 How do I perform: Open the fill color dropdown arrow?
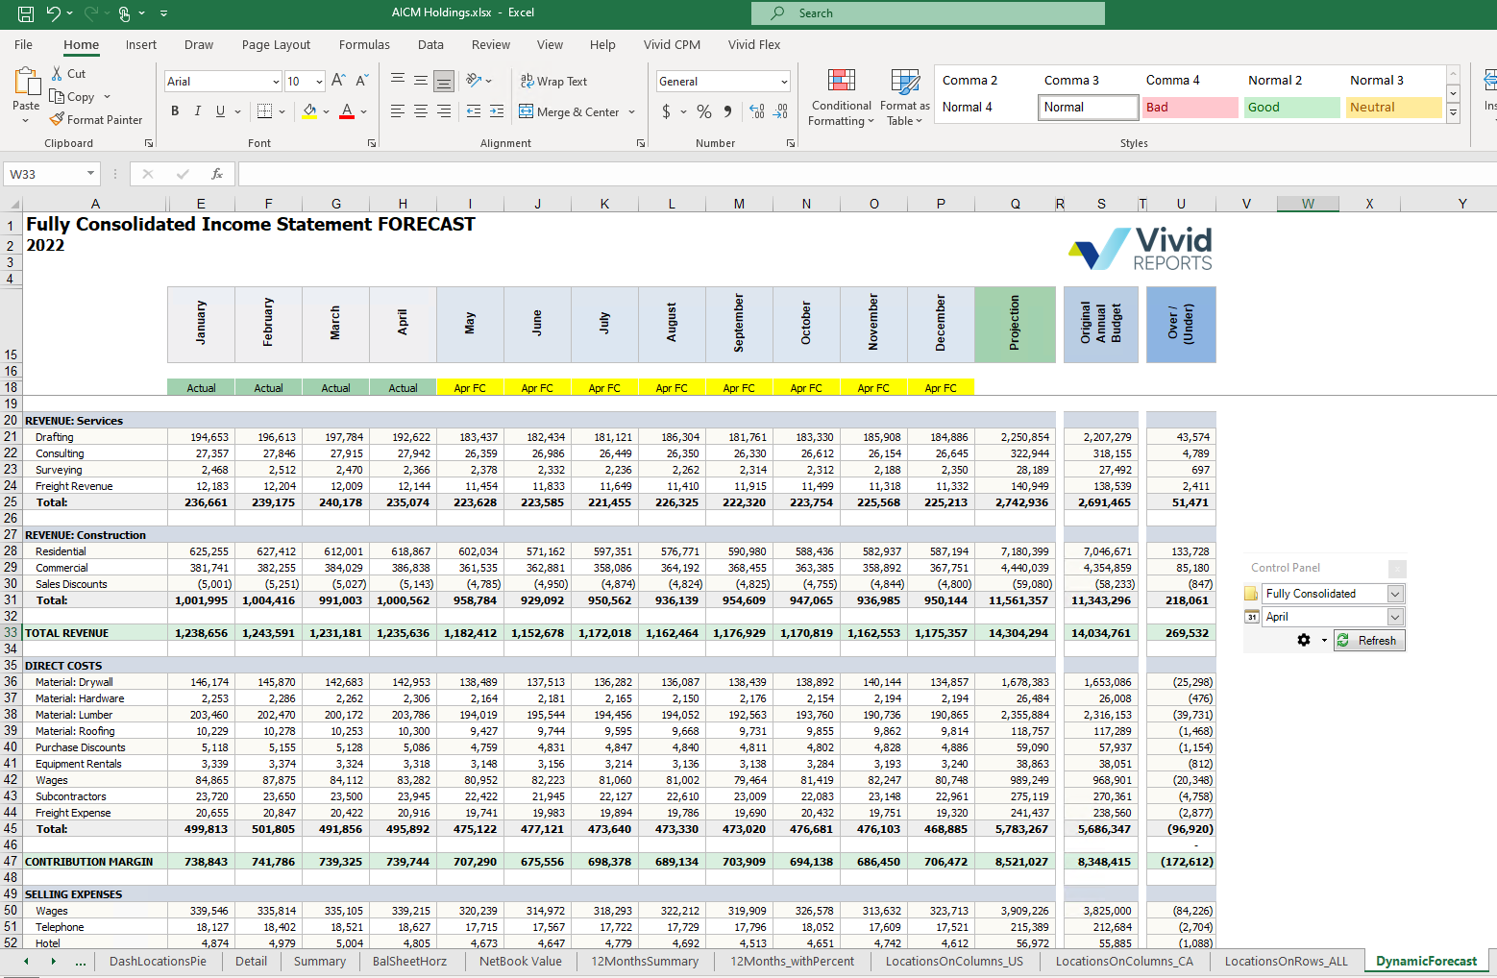[327, 111]
